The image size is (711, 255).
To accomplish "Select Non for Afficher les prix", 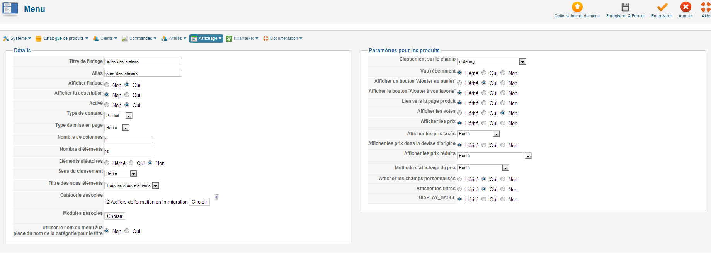I will click(x=503, y=123).
